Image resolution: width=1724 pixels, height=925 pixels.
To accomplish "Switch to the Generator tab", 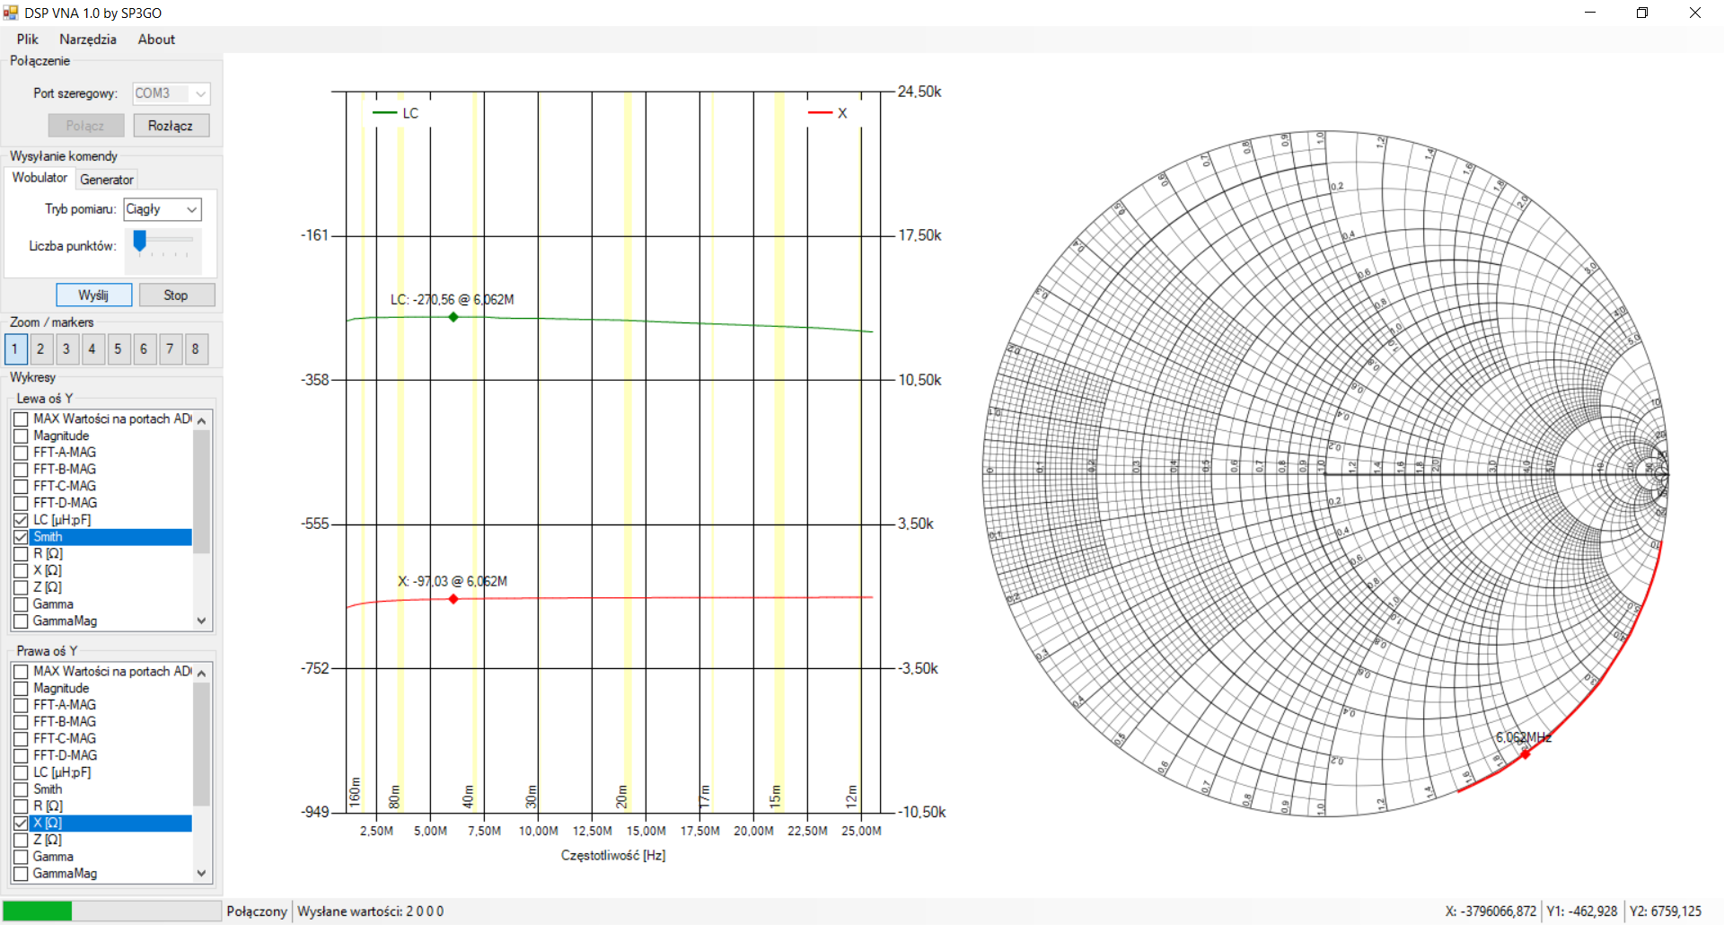I will pos(106,180).
